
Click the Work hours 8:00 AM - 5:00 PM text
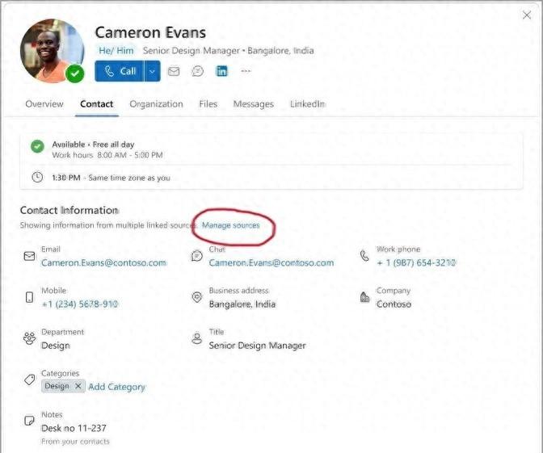(107, 155)
